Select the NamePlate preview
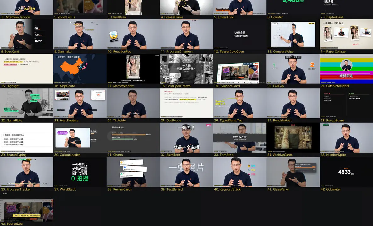The image size is (373, 226). 27,103
